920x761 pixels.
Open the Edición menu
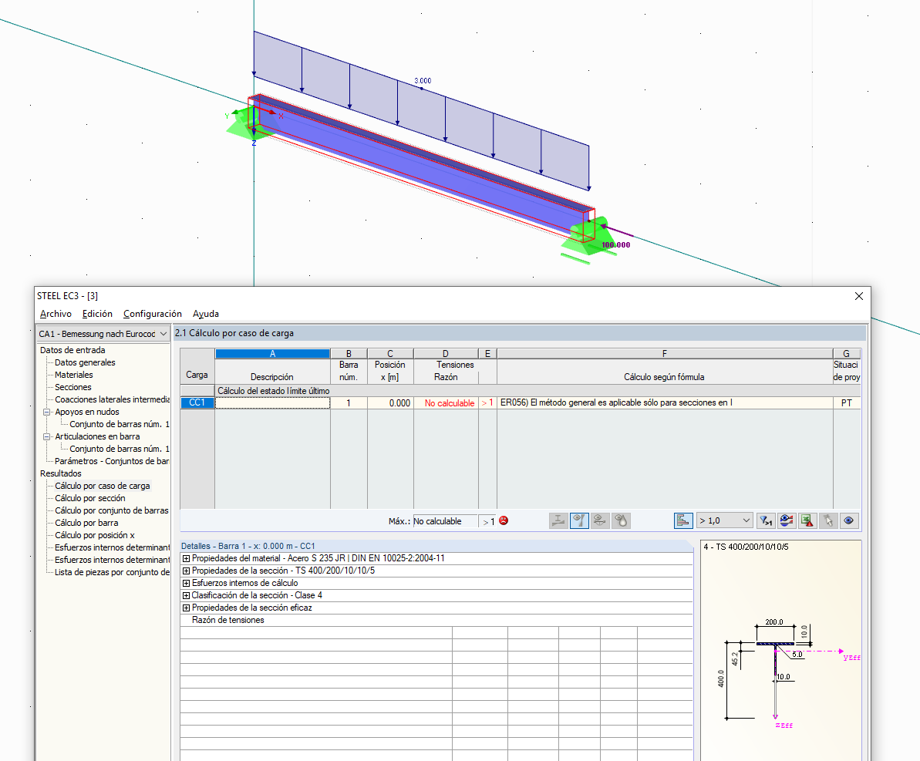coord(97,314)
